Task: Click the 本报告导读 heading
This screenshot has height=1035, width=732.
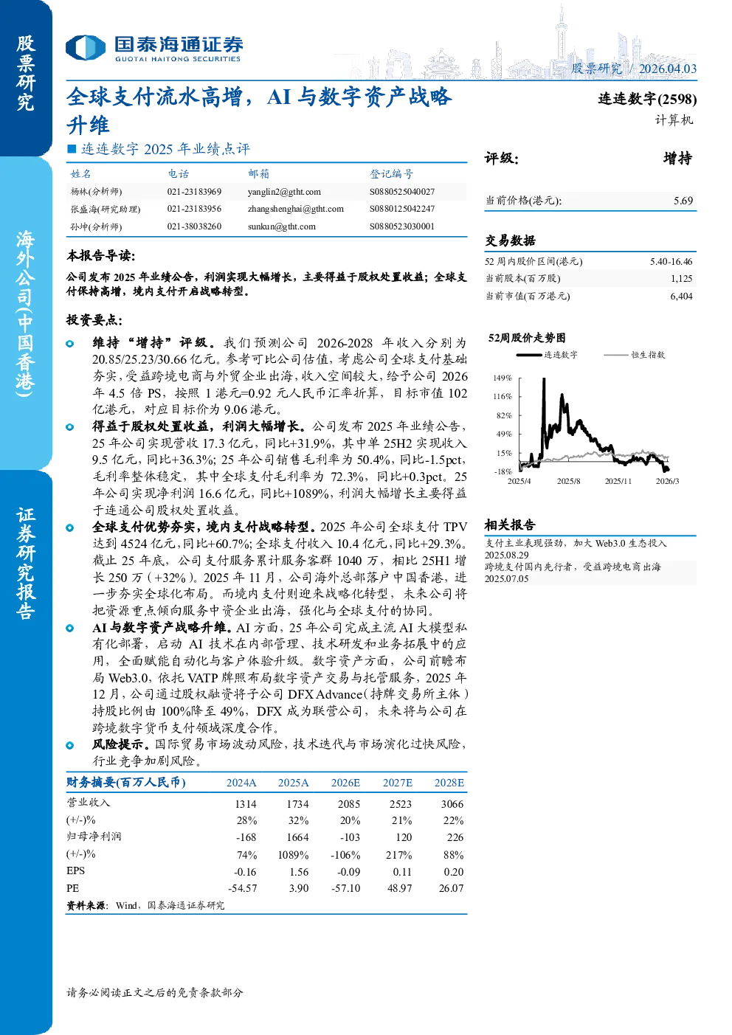Action: click(101, 255)
